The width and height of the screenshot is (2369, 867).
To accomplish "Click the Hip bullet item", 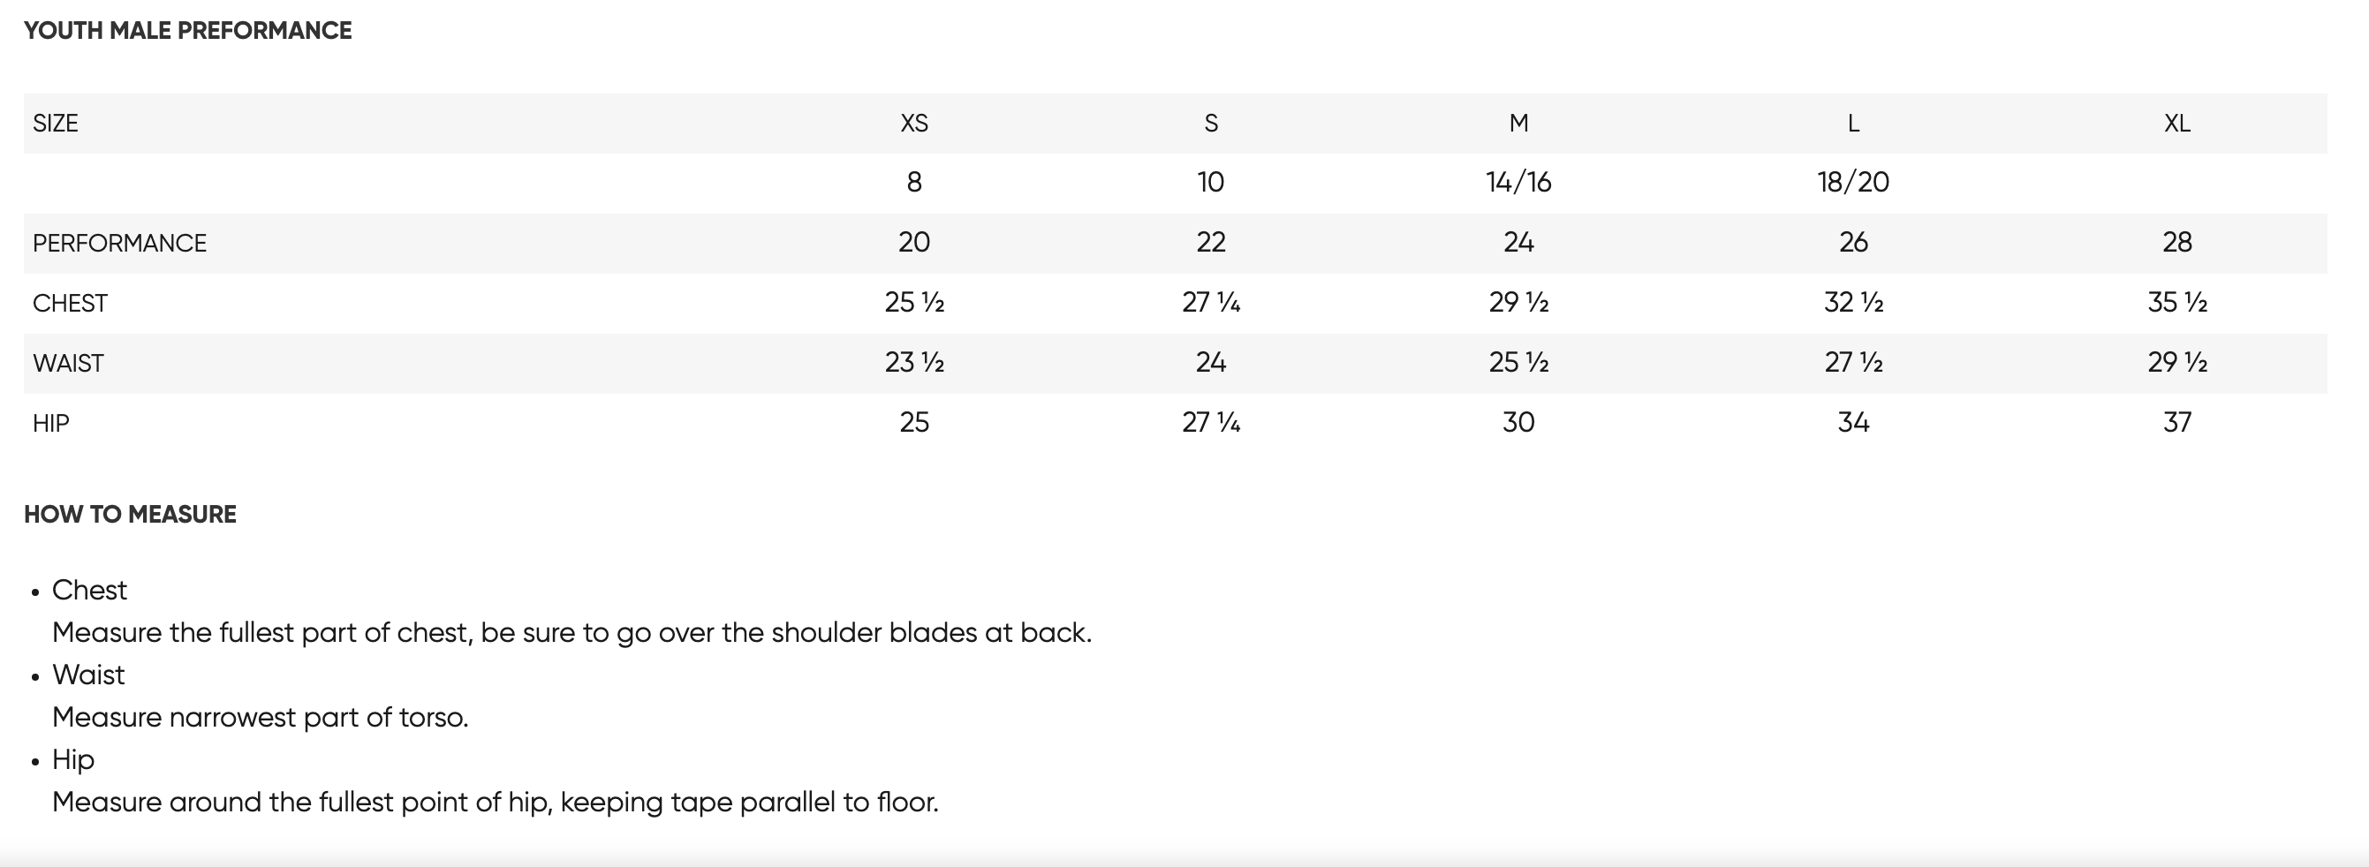I will pos(73,760).
